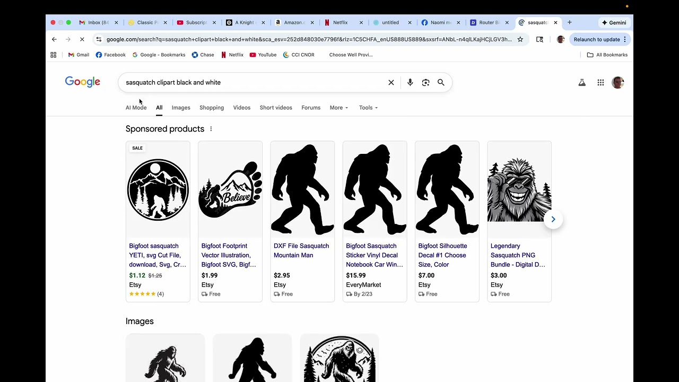Viewport: 679px width, 382px height.
Task: Start voice search with microphone icon
Action: pyautogui.click(x=410, y=82)
